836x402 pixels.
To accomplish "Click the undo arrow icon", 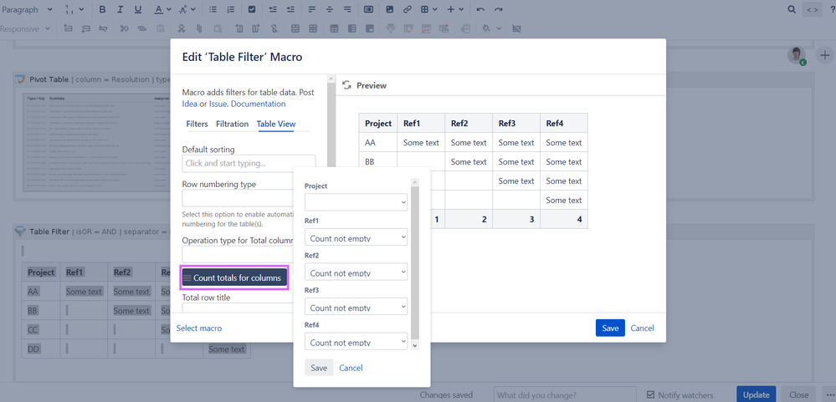I will pyautogui.click(x=480, y=9).
